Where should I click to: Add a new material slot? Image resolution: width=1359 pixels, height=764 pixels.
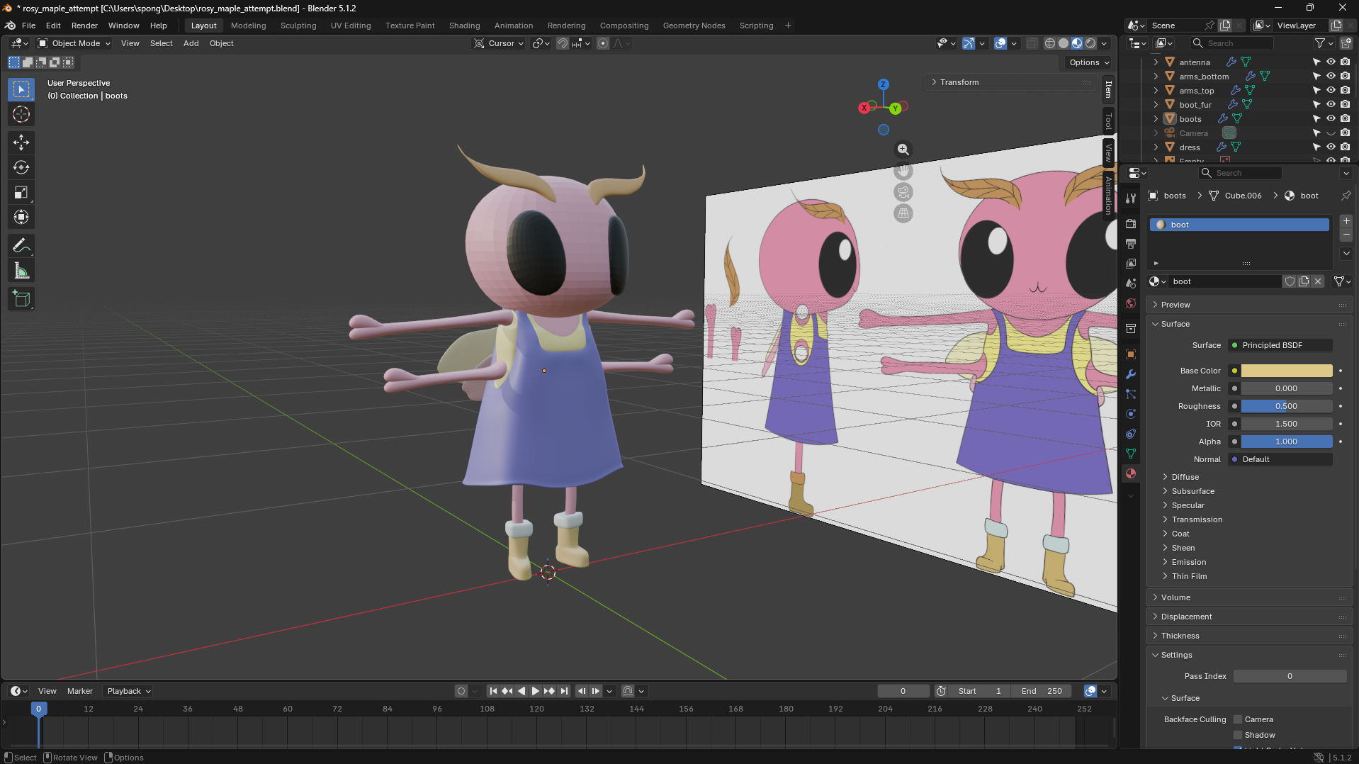[1346, 221]
